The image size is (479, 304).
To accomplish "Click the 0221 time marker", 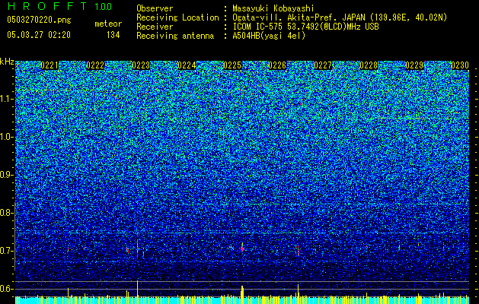I will (49, 65).
